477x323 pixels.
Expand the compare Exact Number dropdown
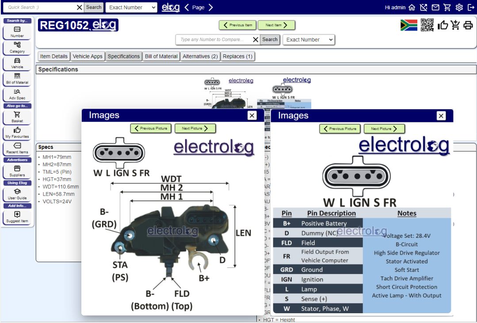click(x=309, y=40)
